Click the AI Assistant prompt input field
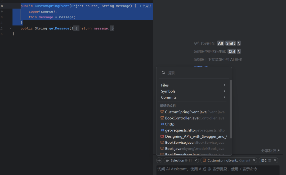 tap(218, 170)
